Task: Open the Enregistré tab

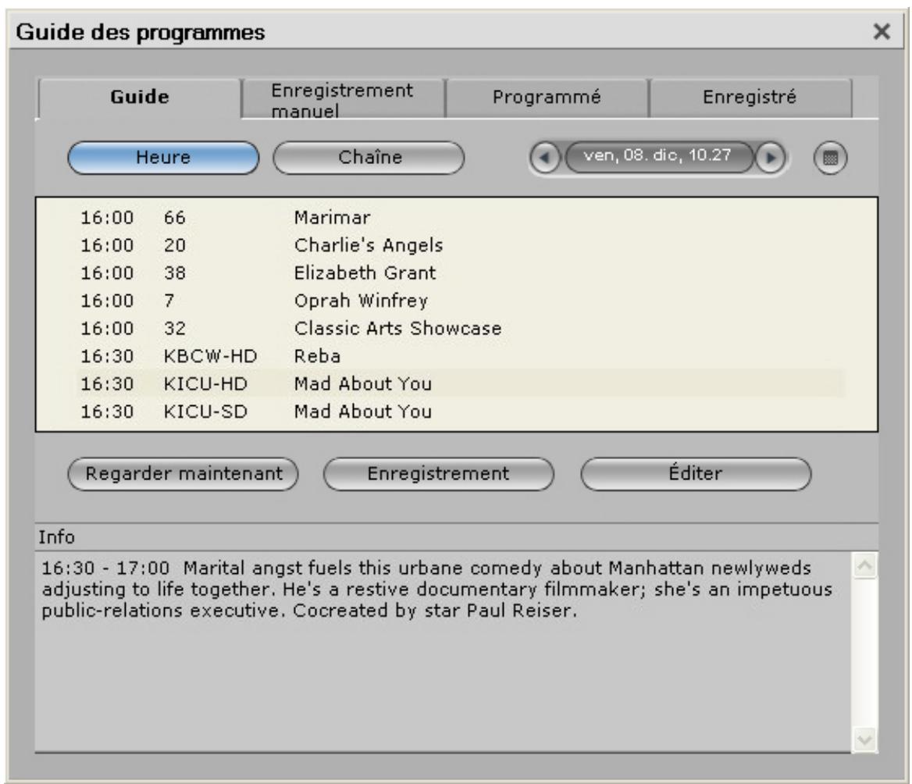Action: point(750,97)
